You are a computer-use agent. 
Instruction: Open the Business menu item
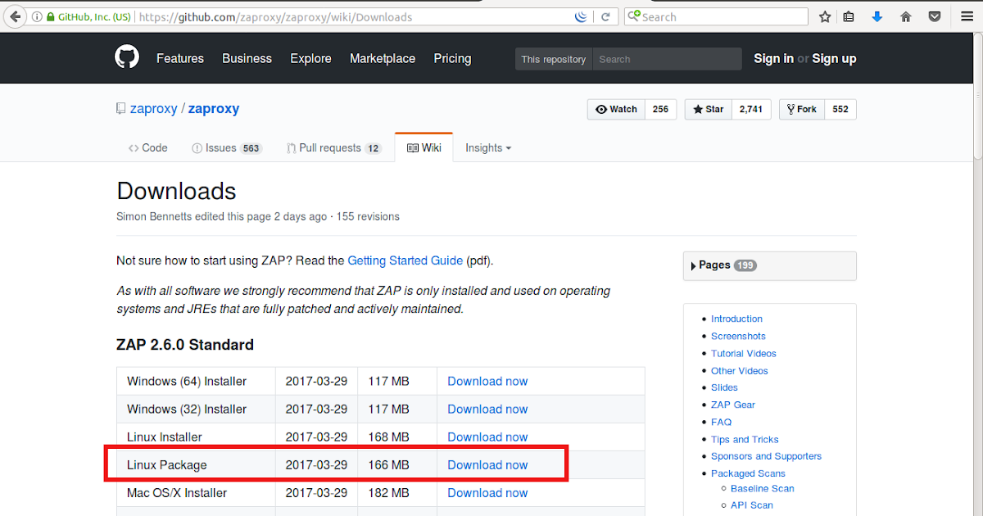click(x=247, y=58)
